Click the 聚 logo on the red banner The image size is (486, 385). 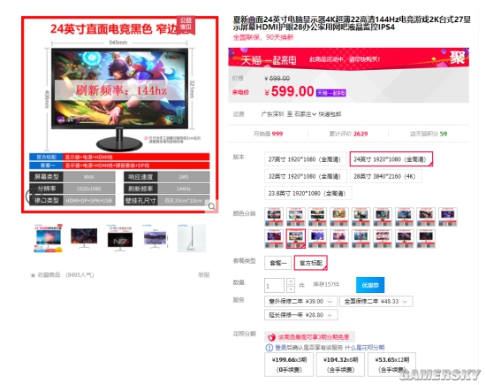click(x=458, y=58)
